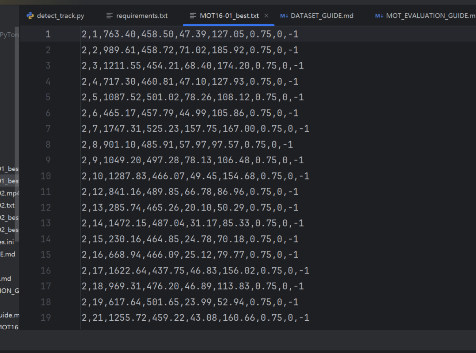Select the file ending in 02.txt in project tree

pyautogui.click(x=7, y=205)
